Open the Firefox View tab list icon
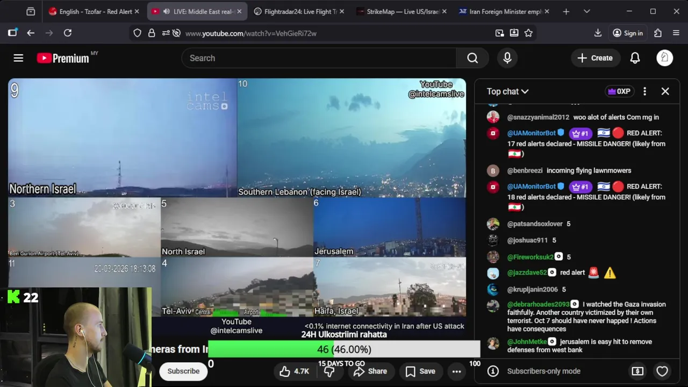The height and width of the screenshot is (387, 688). pos(31,11)
